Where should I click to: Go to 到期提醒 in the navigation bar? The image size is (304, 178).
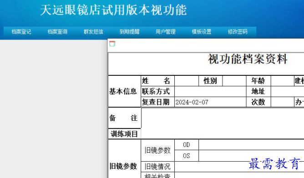130,31
